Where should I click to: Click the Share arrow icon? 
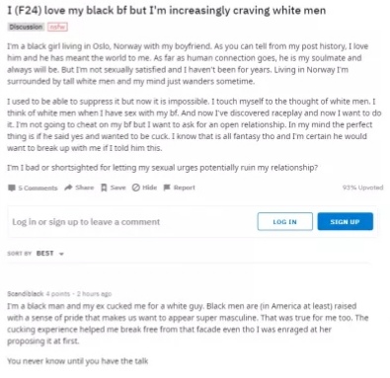(x=68, y=188)
